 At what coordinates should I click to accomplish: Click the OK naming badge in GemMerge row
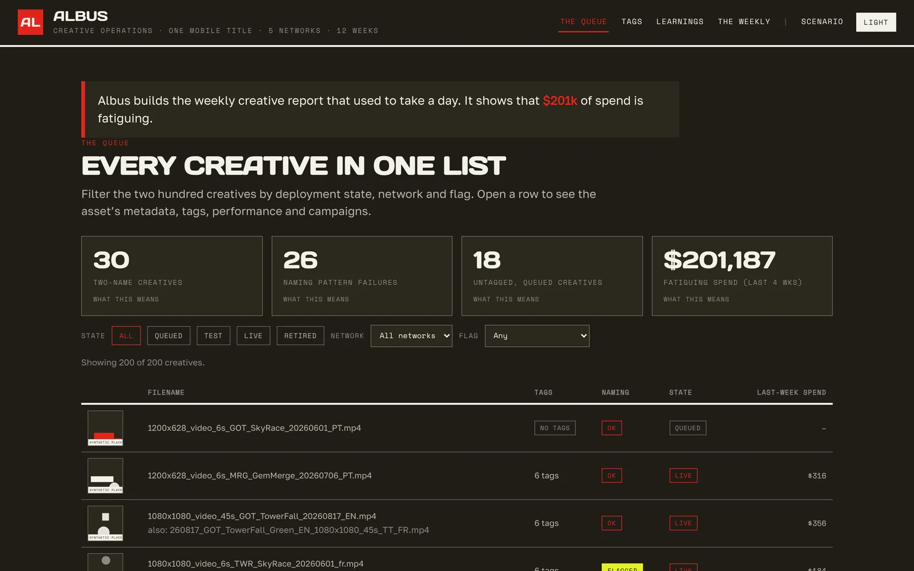(612, 476)
